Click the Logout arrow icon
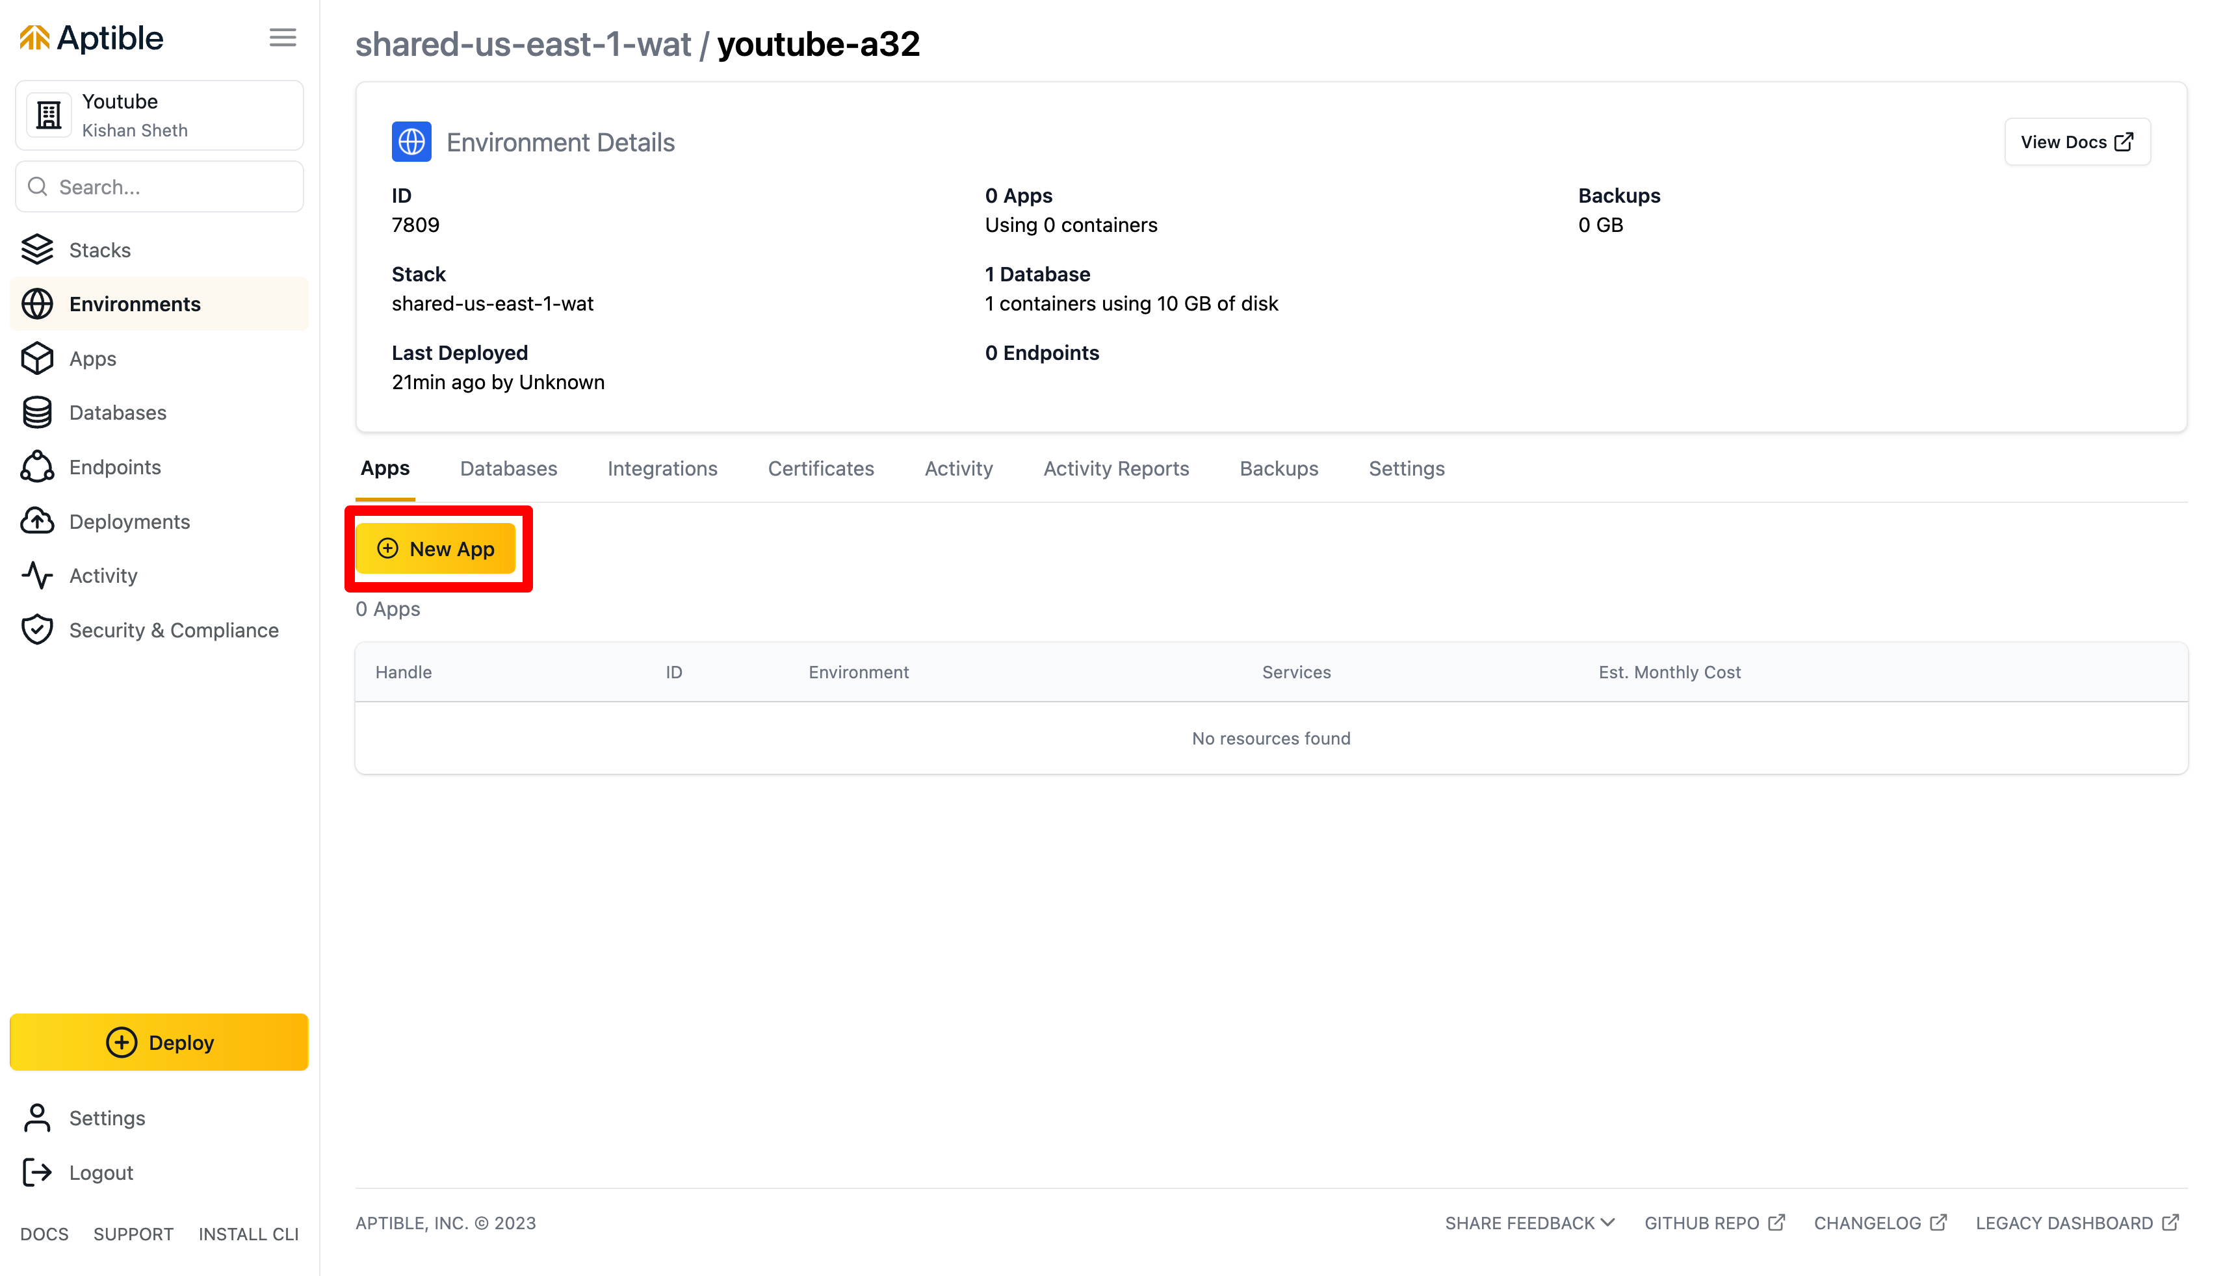 pos(37,1173)
